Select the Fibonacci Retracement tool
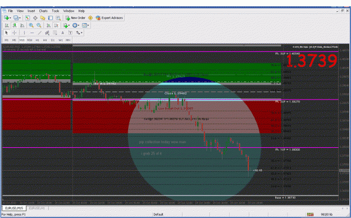Viewport: 351px width, 218px height. click(55, 33)
